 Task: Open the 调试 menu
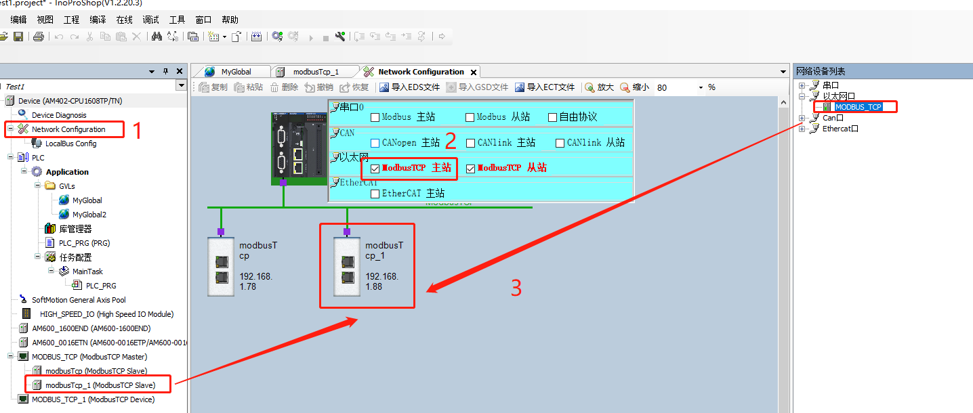[x=151, y=20]
